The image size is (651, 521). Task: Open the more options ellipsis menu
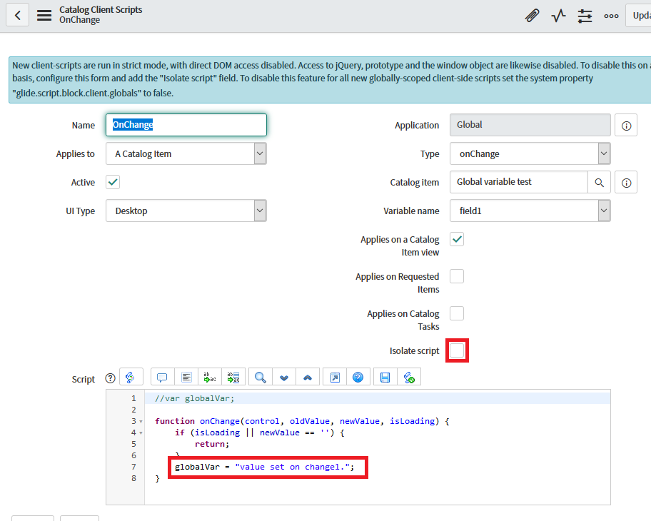611,16
